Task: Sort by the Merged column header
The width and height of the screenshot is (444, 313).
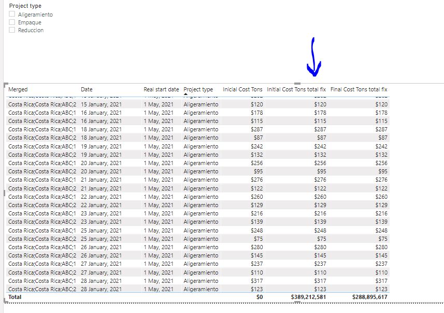Action: (18, 89)
